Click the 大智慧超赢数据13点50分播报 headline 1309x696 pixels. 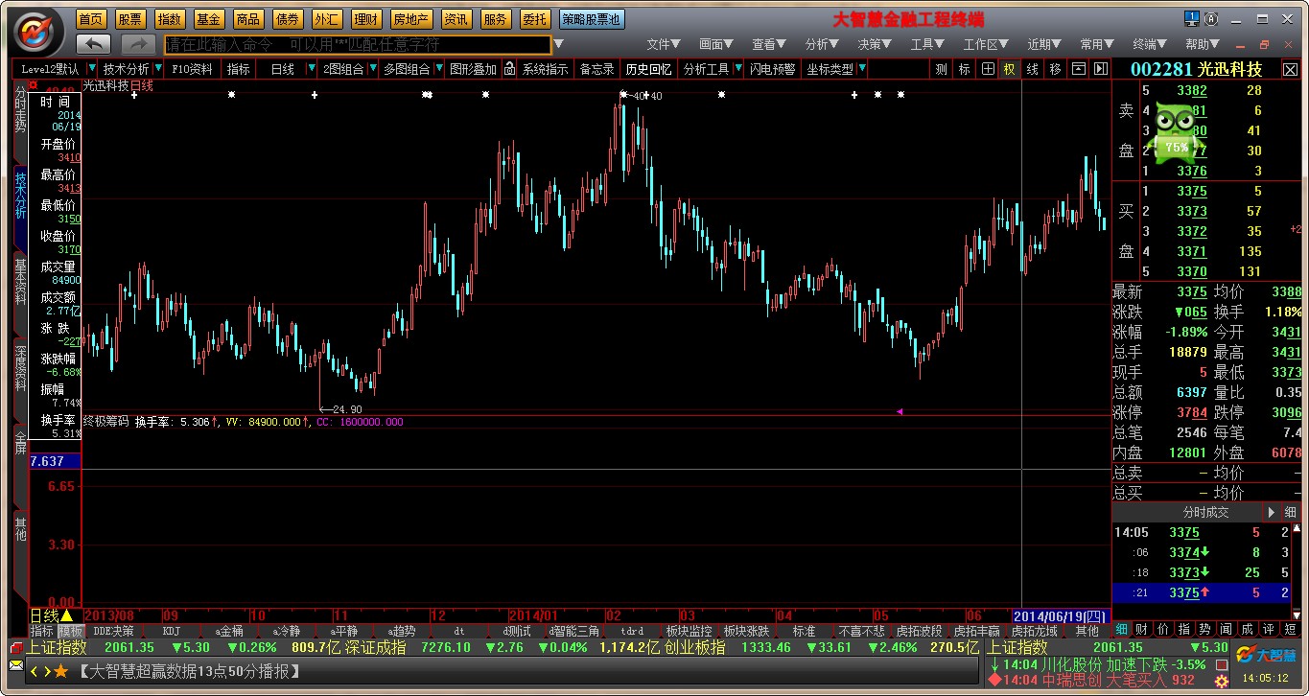[x=187, y=671]
